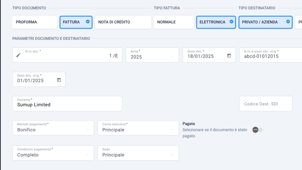The width and height of the screenshot is (302, 170).
Task: Click the checkmark icon on ELETTRONICA
Action: point(231,22)
